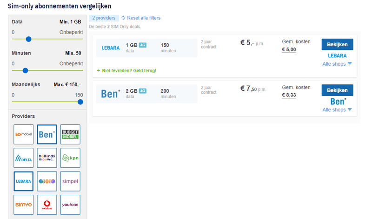Click the € 7,50 p.m. price
Screen dimensions: 372x219
pos(253,89)
